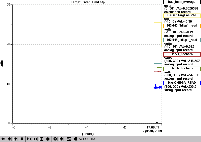Select the HaGenTargPos.VAL legend entry
This screenshot has height=142, width=201.
pos(182,16)
